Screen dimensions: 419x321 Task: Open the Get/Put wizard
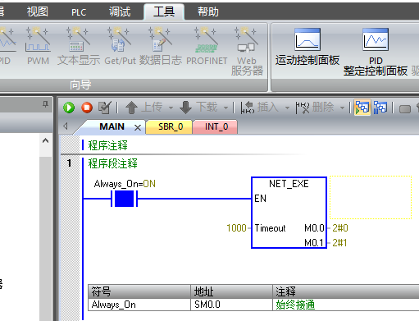tap(120, 46)
